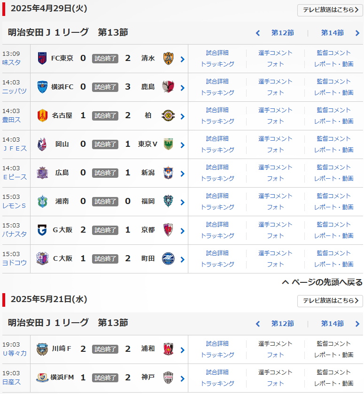Screen dimensions: 364x394
Task: Open match arrow for FC東京 vs 清水
Action: pyautogui.click(x=182, y=59)
